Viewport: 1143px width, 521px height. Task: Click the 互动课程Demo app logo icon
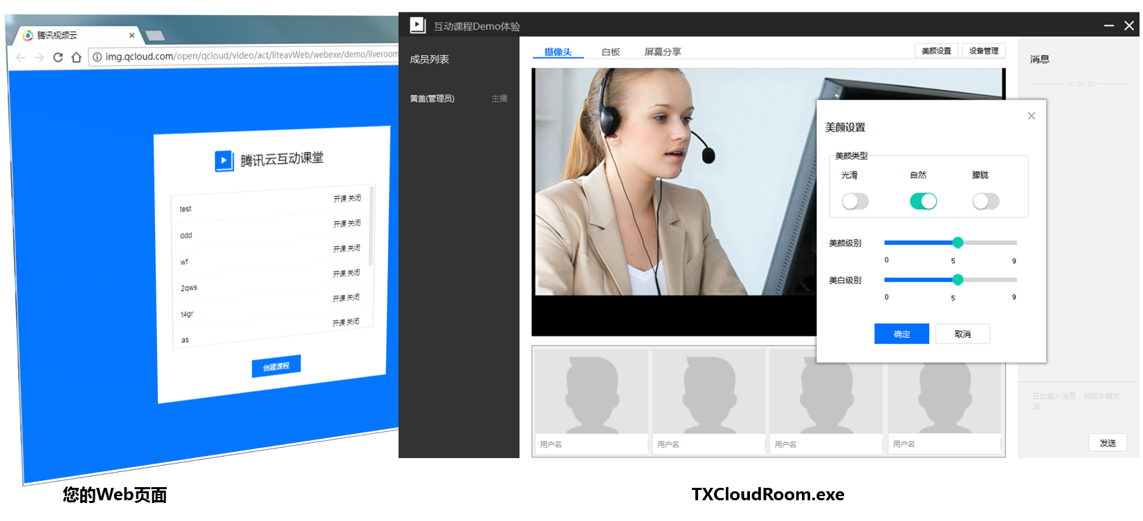[x=417, y=26]
